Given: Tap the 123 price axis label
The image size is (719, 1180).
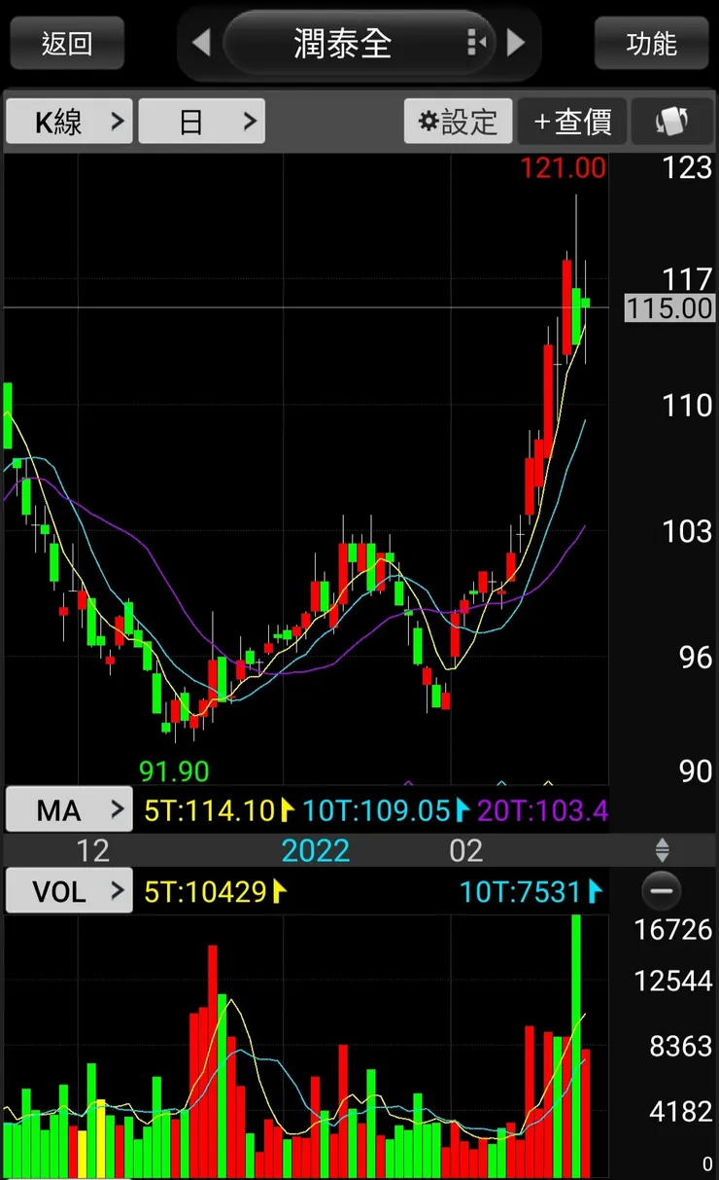Looking at the screenshot, I should click(x=687, y=167).
